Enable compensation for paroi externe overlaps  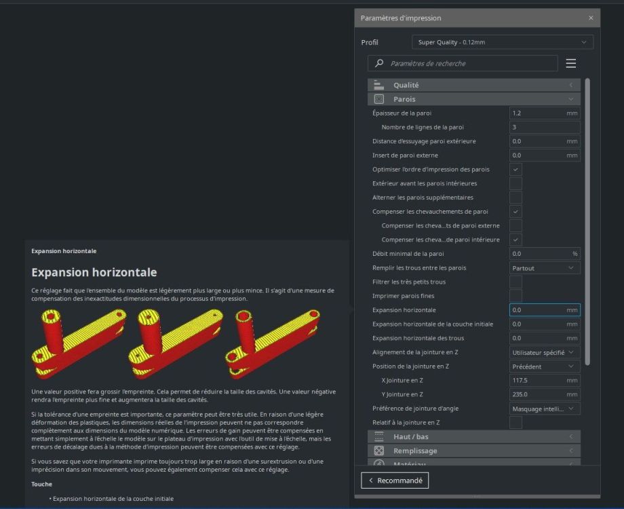(x=515, y=225)
